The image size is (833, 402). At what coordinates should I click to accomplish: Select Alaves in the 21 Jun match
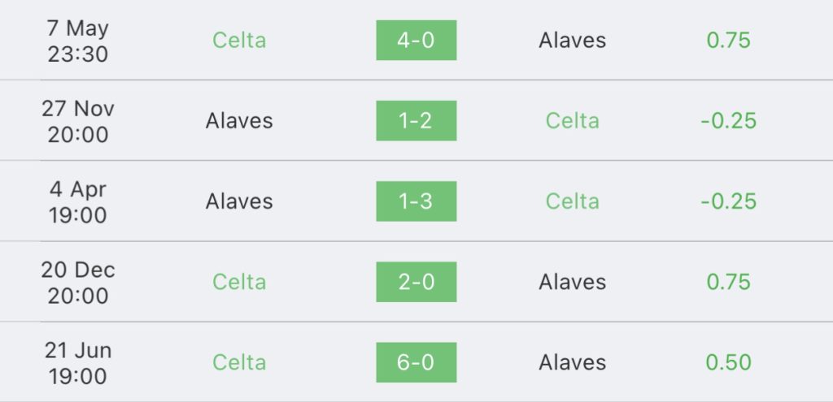pos(572,362)
